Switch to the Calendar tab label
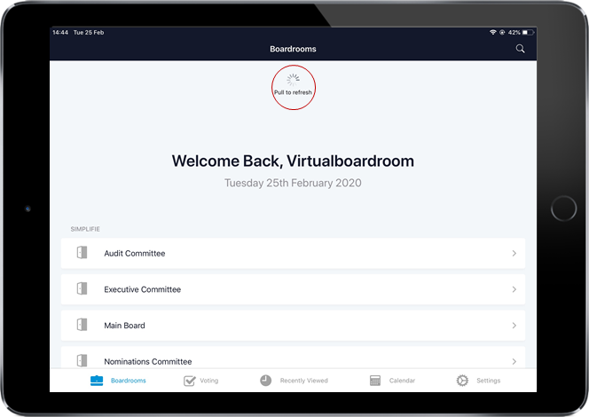The height and width of the screenshot is (417, 589). click(402, 381)
